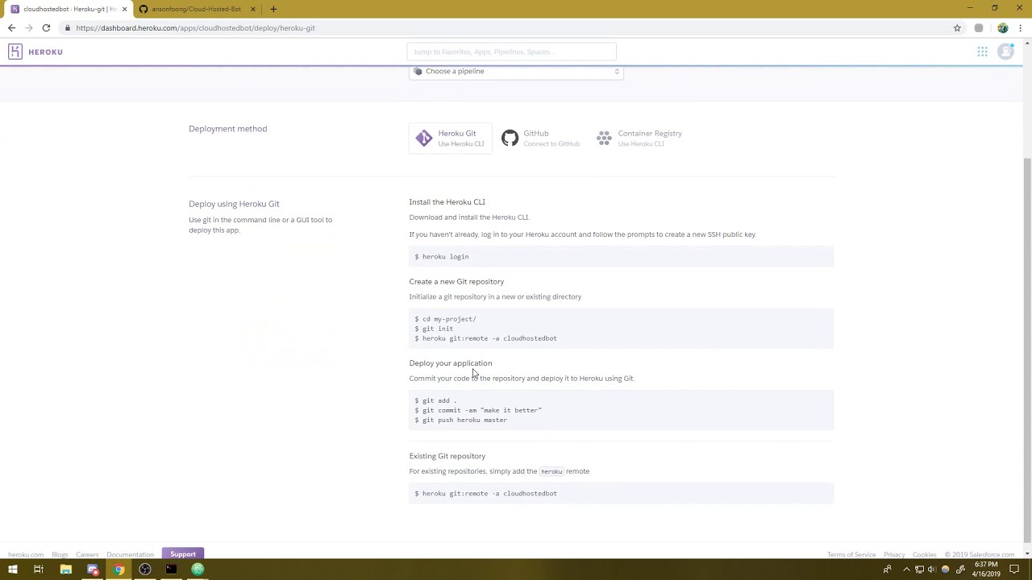
Task: Click the "Deploy your application" heading
Action: [x=450, y=363]
